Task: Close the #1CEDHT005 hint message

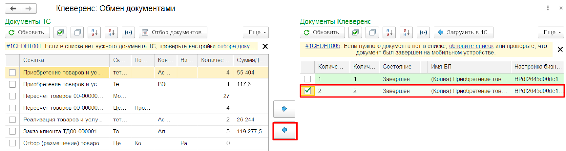Action: click(560, 49)
